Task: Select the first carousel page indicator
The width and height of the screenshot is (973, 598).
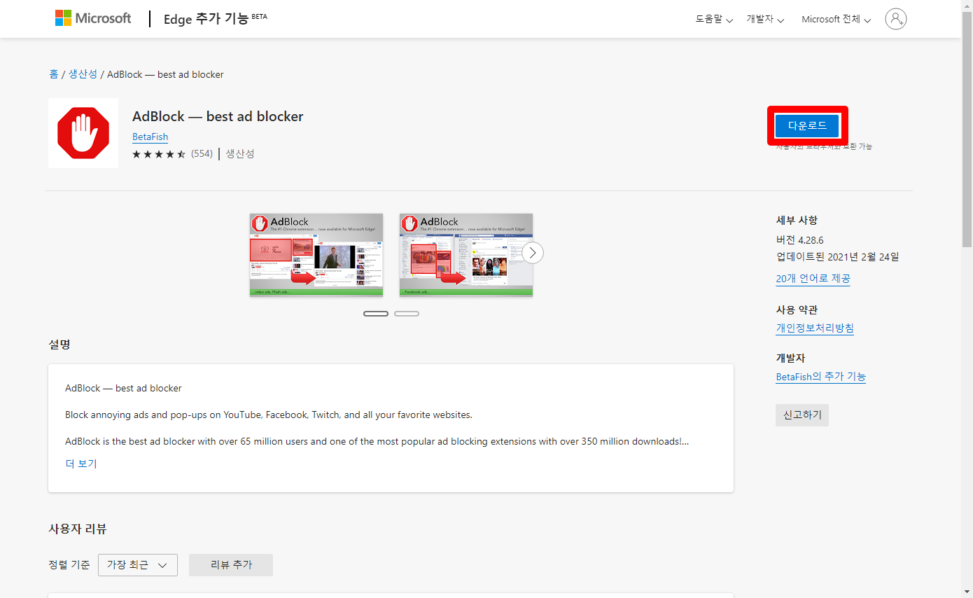Action: point(376,314)
